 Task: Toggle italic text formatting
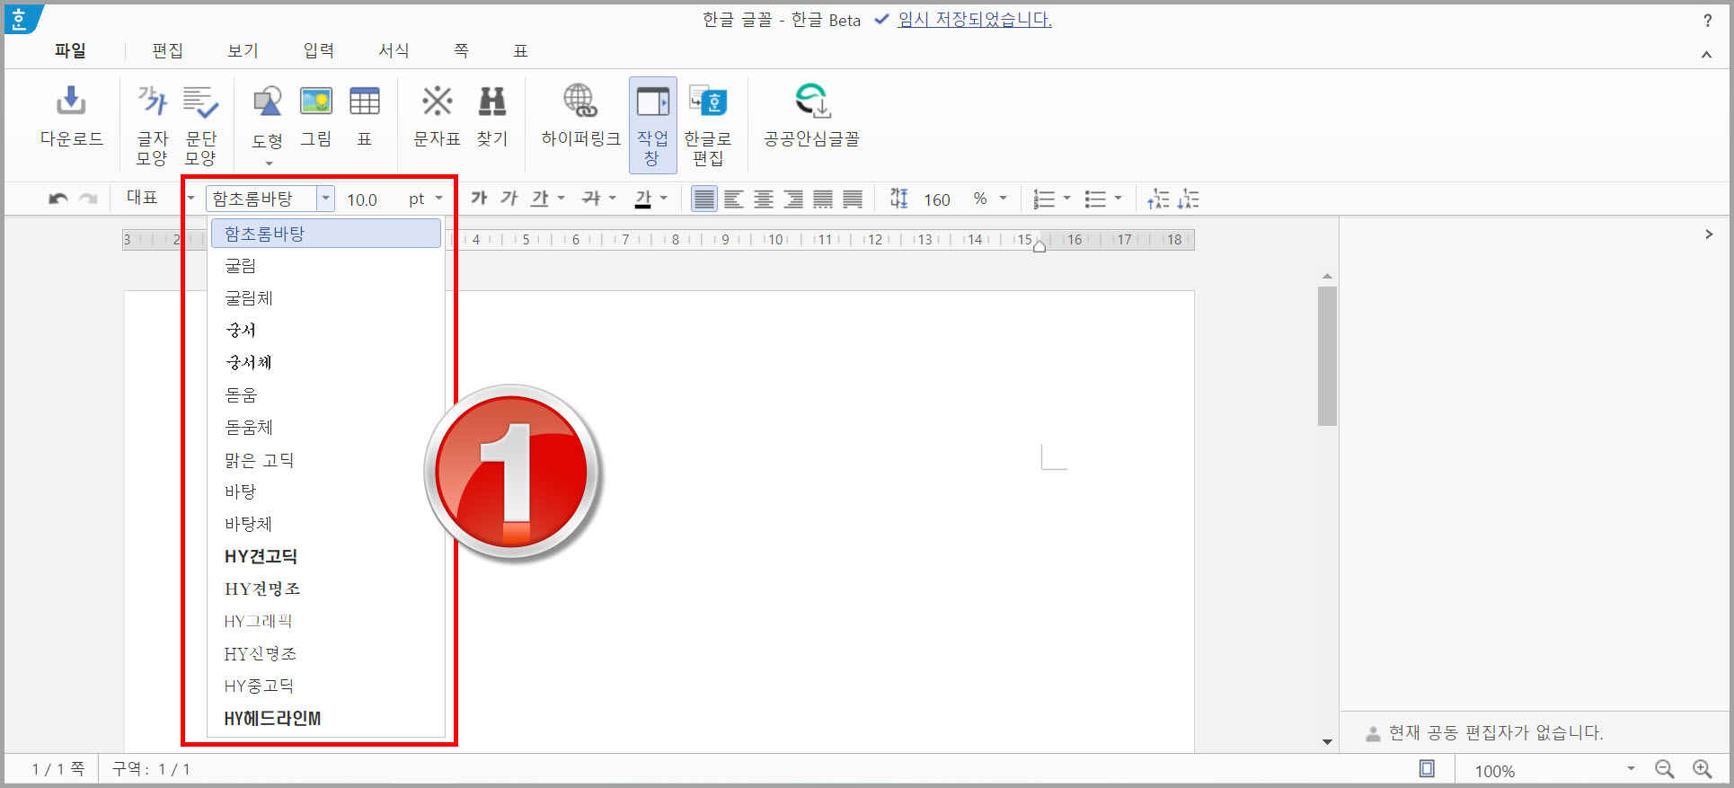[509, 199]
